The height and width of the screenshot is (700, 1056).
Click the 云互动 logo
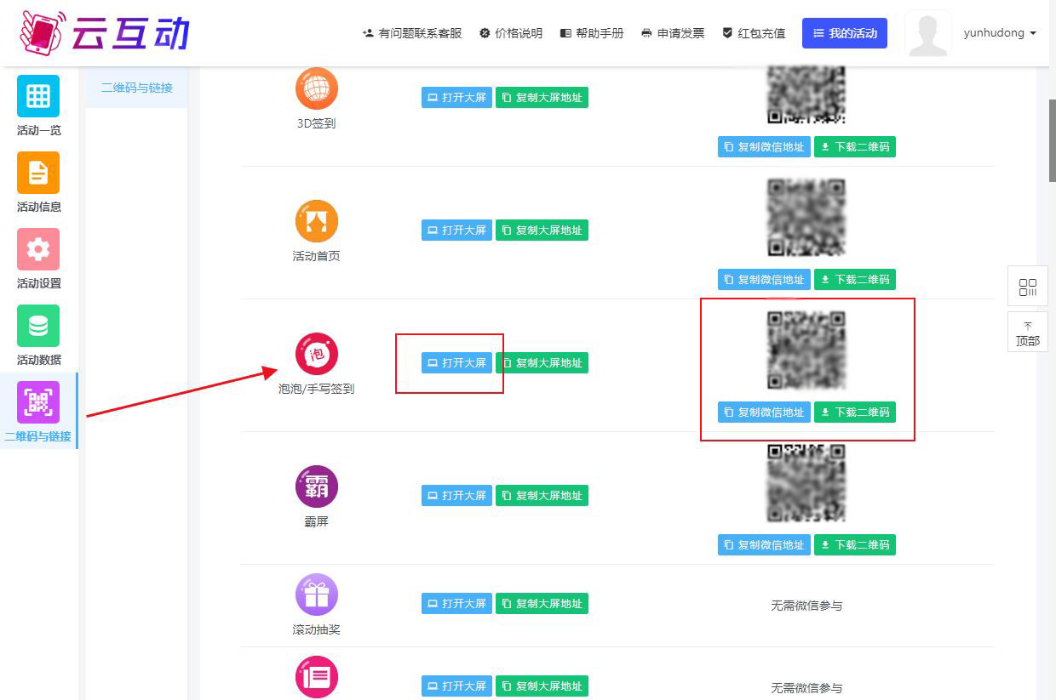coord(104,33)
